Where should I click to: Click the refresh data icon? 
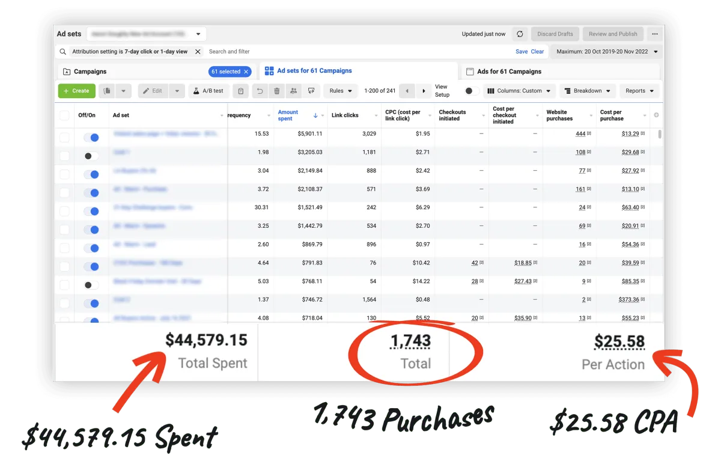[520, 34]
